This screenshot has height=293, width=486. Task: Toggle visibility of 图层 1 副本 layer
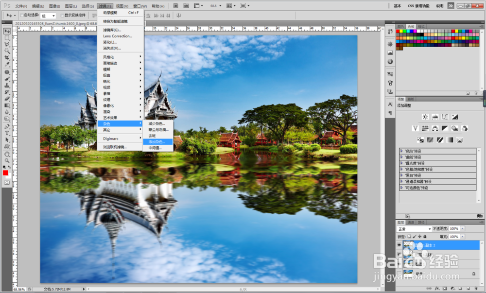[399, 255]
